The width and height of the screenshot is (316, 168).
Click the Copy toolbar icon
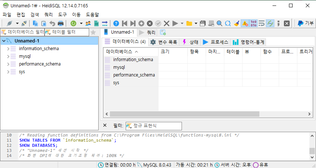(35, 23)
